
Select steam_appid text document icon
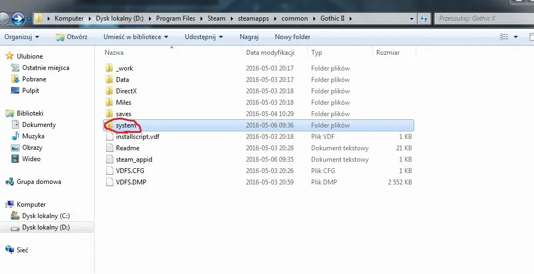click(110, 159)
